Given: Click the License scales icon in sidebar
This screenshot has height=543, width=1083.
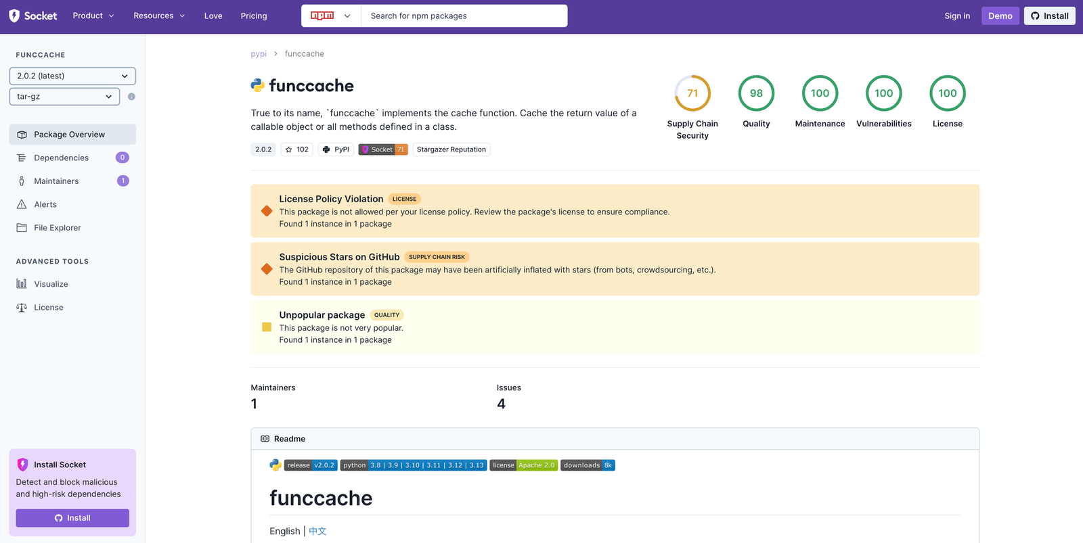Looking at the screenshot, I should point(22,308).
